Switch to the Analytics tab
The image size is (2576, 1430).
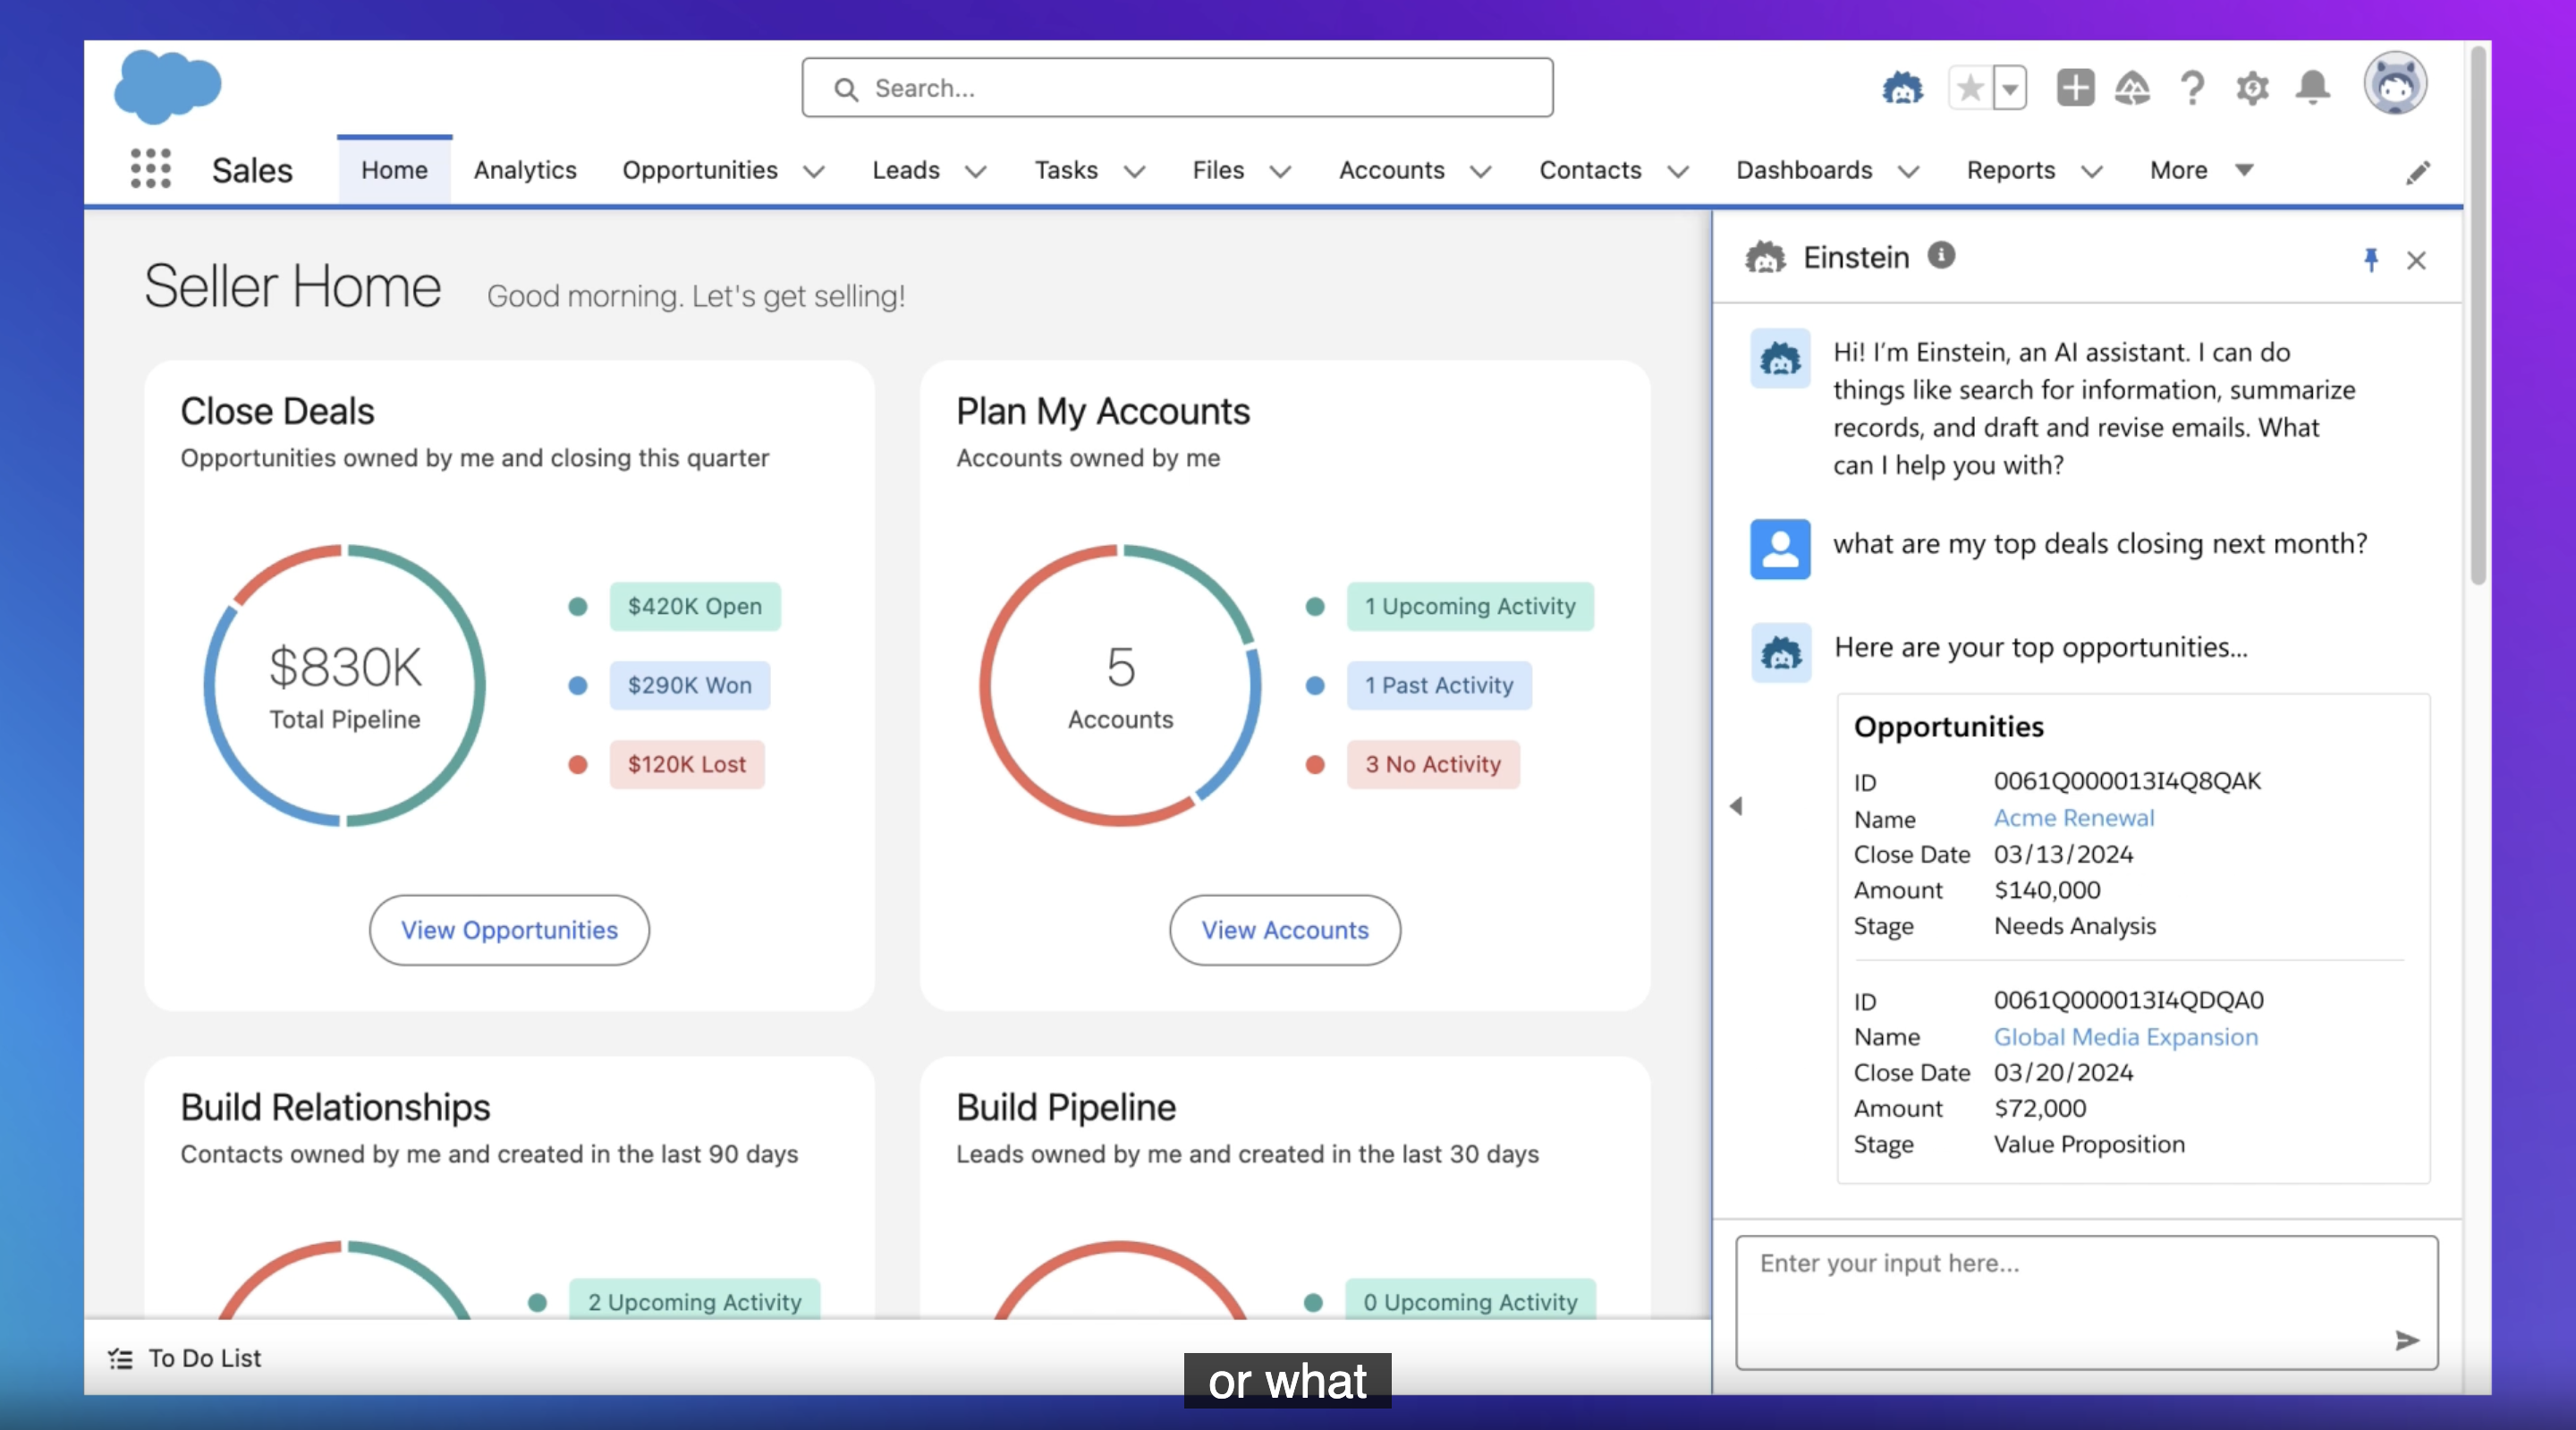click(525, 170)
